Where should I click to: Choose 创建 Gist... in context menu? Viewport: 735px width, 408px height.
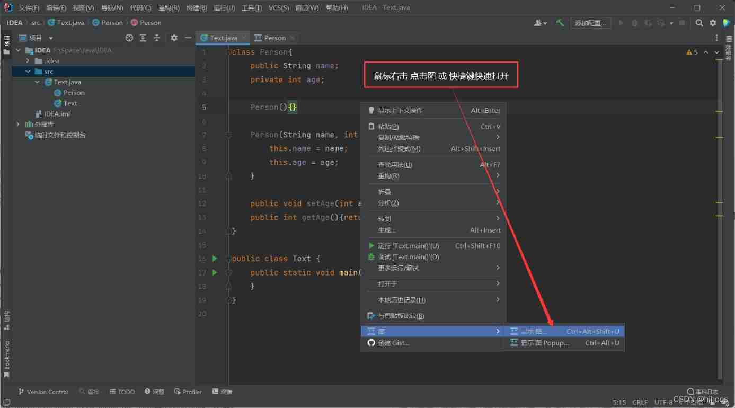[x=433, y=343]
